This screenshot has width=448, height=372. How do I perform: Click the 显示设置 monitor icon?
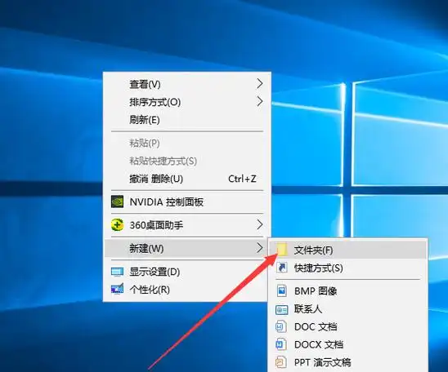point(117,272)
